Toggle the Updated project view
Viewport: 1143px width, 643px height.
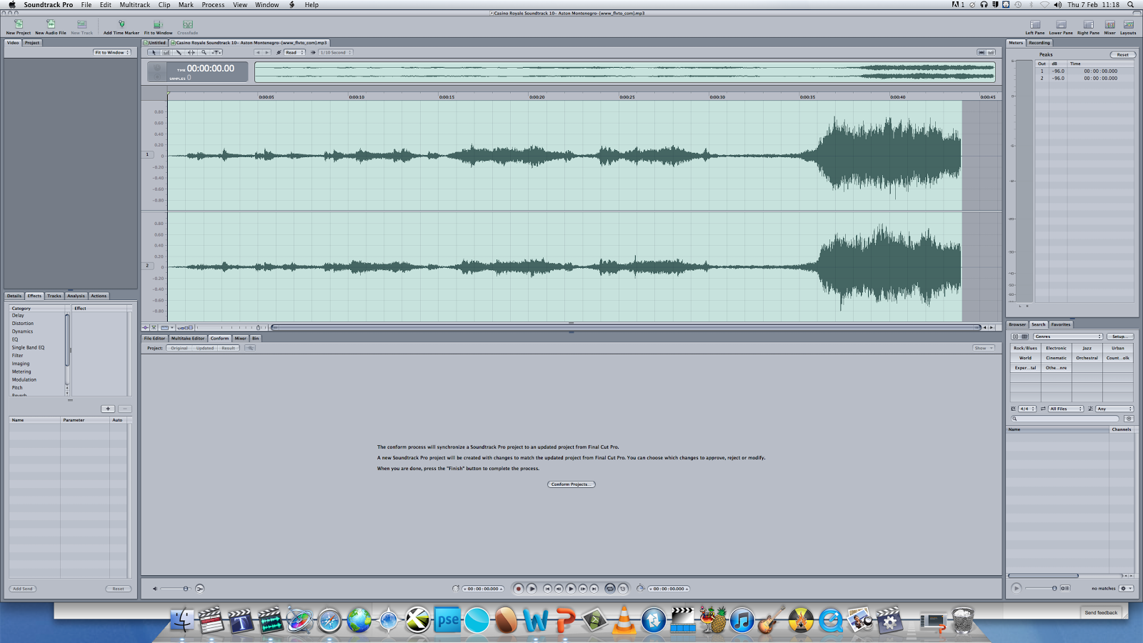point(205,348)
